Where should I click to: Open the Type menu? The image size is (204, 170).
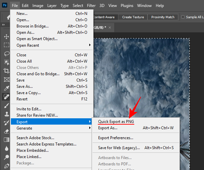pos(64,6)
